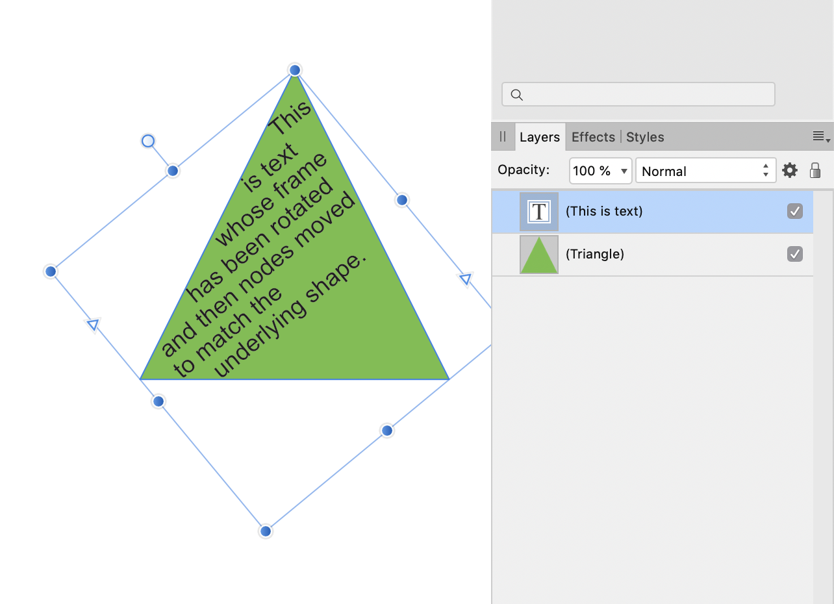Click the left corner node of text frame

pos(51,271)
